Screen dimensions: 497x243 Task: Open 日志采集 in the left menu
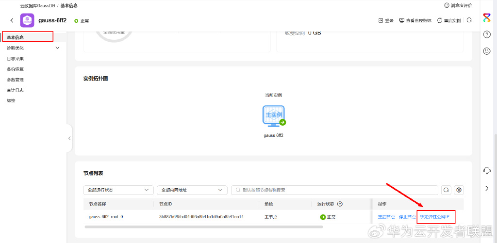15,59
